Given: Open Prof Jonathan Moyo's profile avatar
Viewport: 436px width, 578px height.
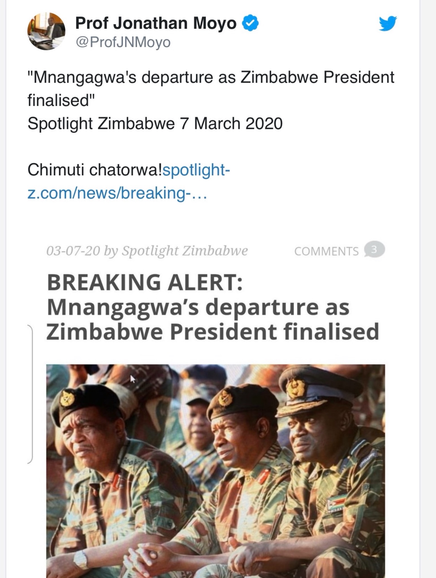Looking at the screenshot, I should coord(46,31).
